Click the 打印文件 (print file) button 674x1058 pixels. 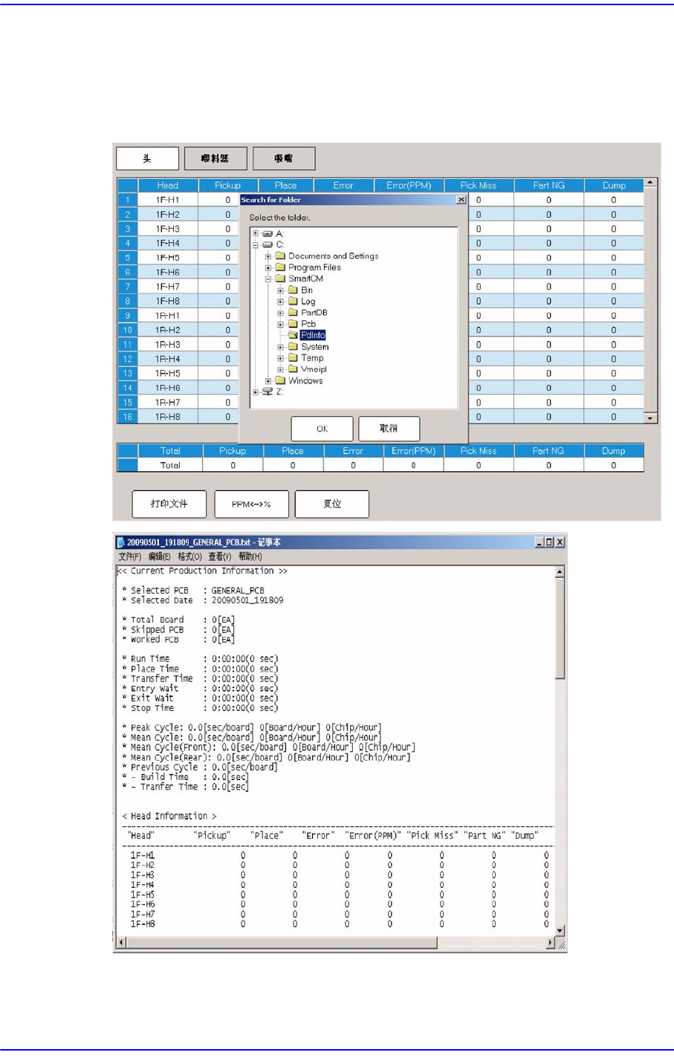coord(169,504)
